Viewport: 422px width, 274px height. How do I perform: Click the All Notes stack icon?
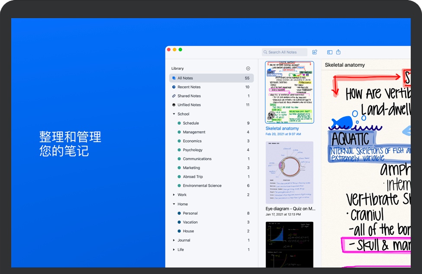pyautogui.click(x=174, y=78)
